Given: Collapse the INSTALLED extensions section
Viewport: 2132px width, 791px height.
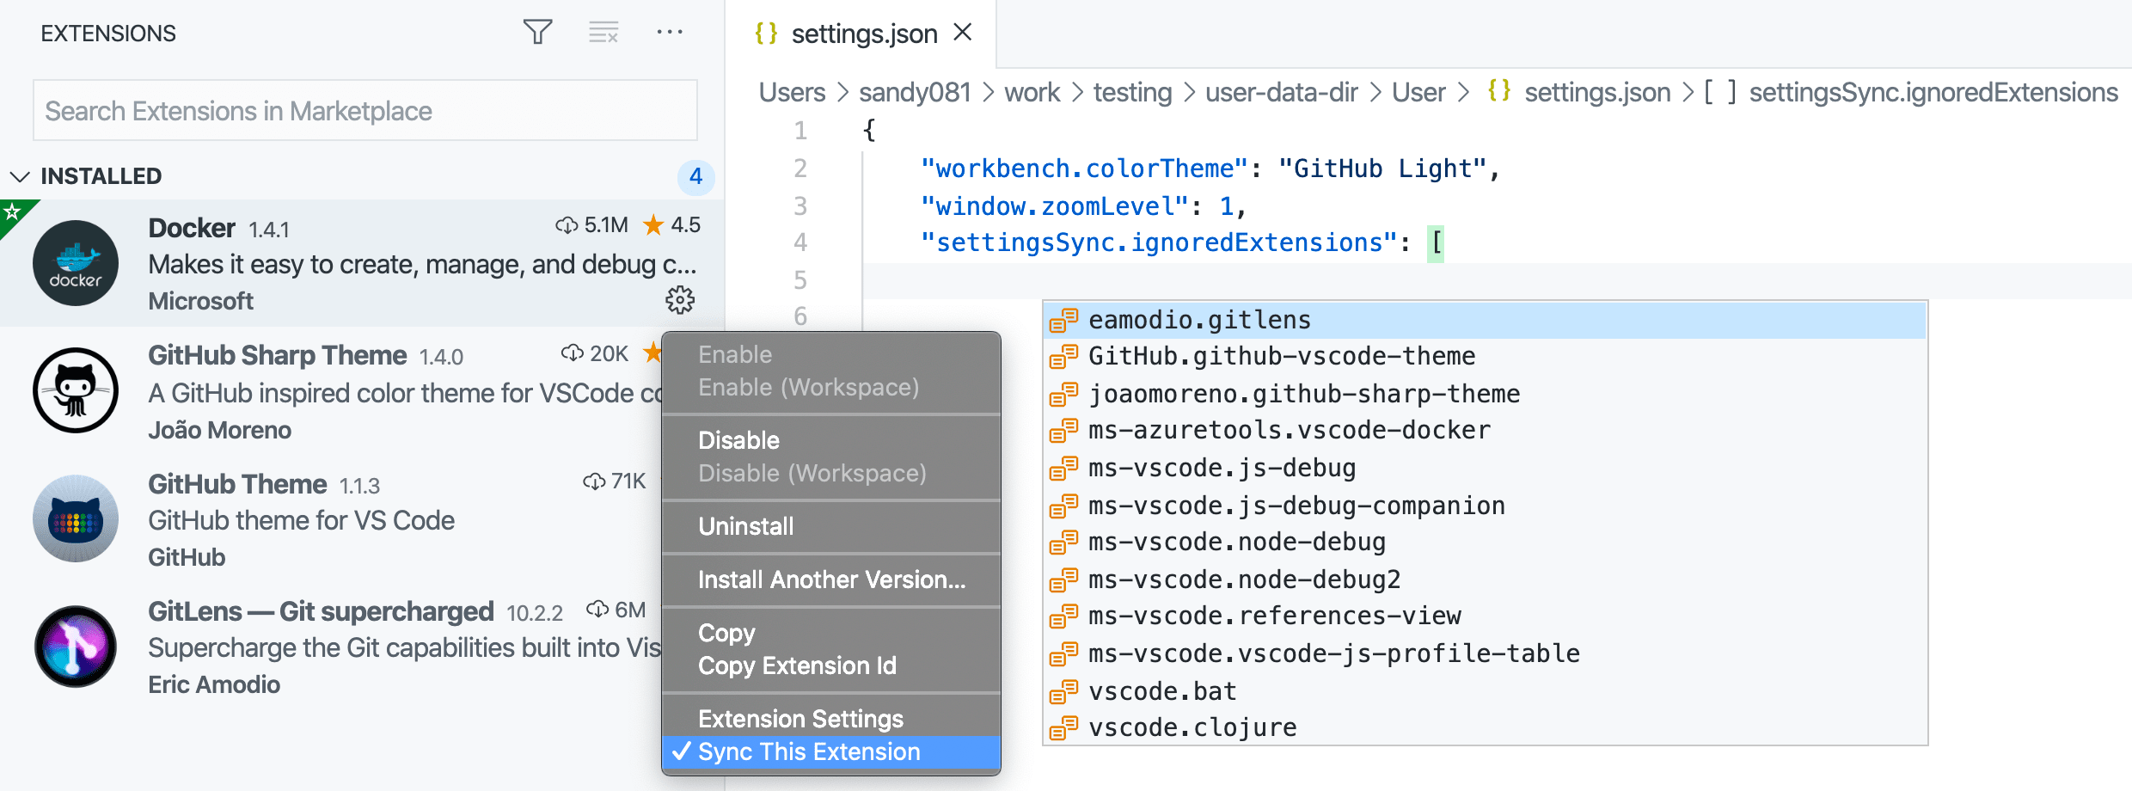Looking at the screenshot, I should point(19,175).
